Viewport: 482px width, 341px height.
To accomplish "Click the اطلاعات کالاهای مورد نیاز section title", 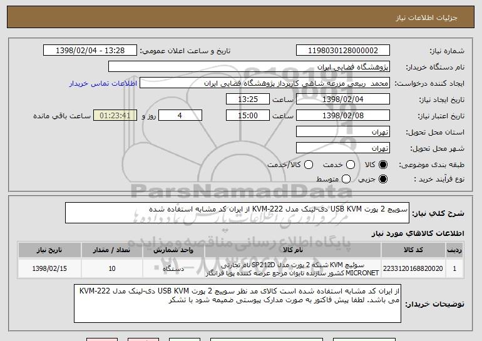I will coord(418,233).
